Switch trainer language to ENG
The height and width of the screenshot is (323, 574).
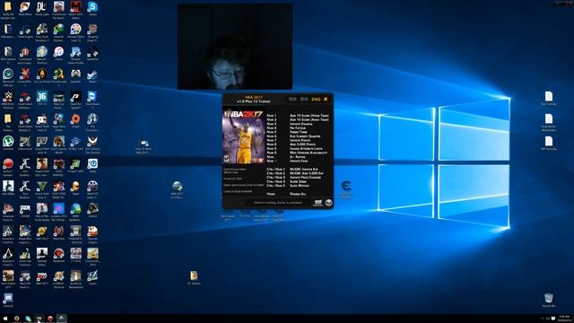pyautogui.click(x=316, y=100)
